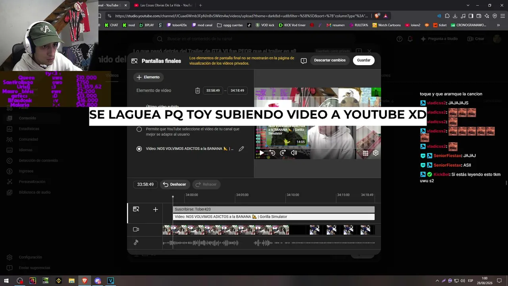Open browser downloads icon

click(455, 16)
